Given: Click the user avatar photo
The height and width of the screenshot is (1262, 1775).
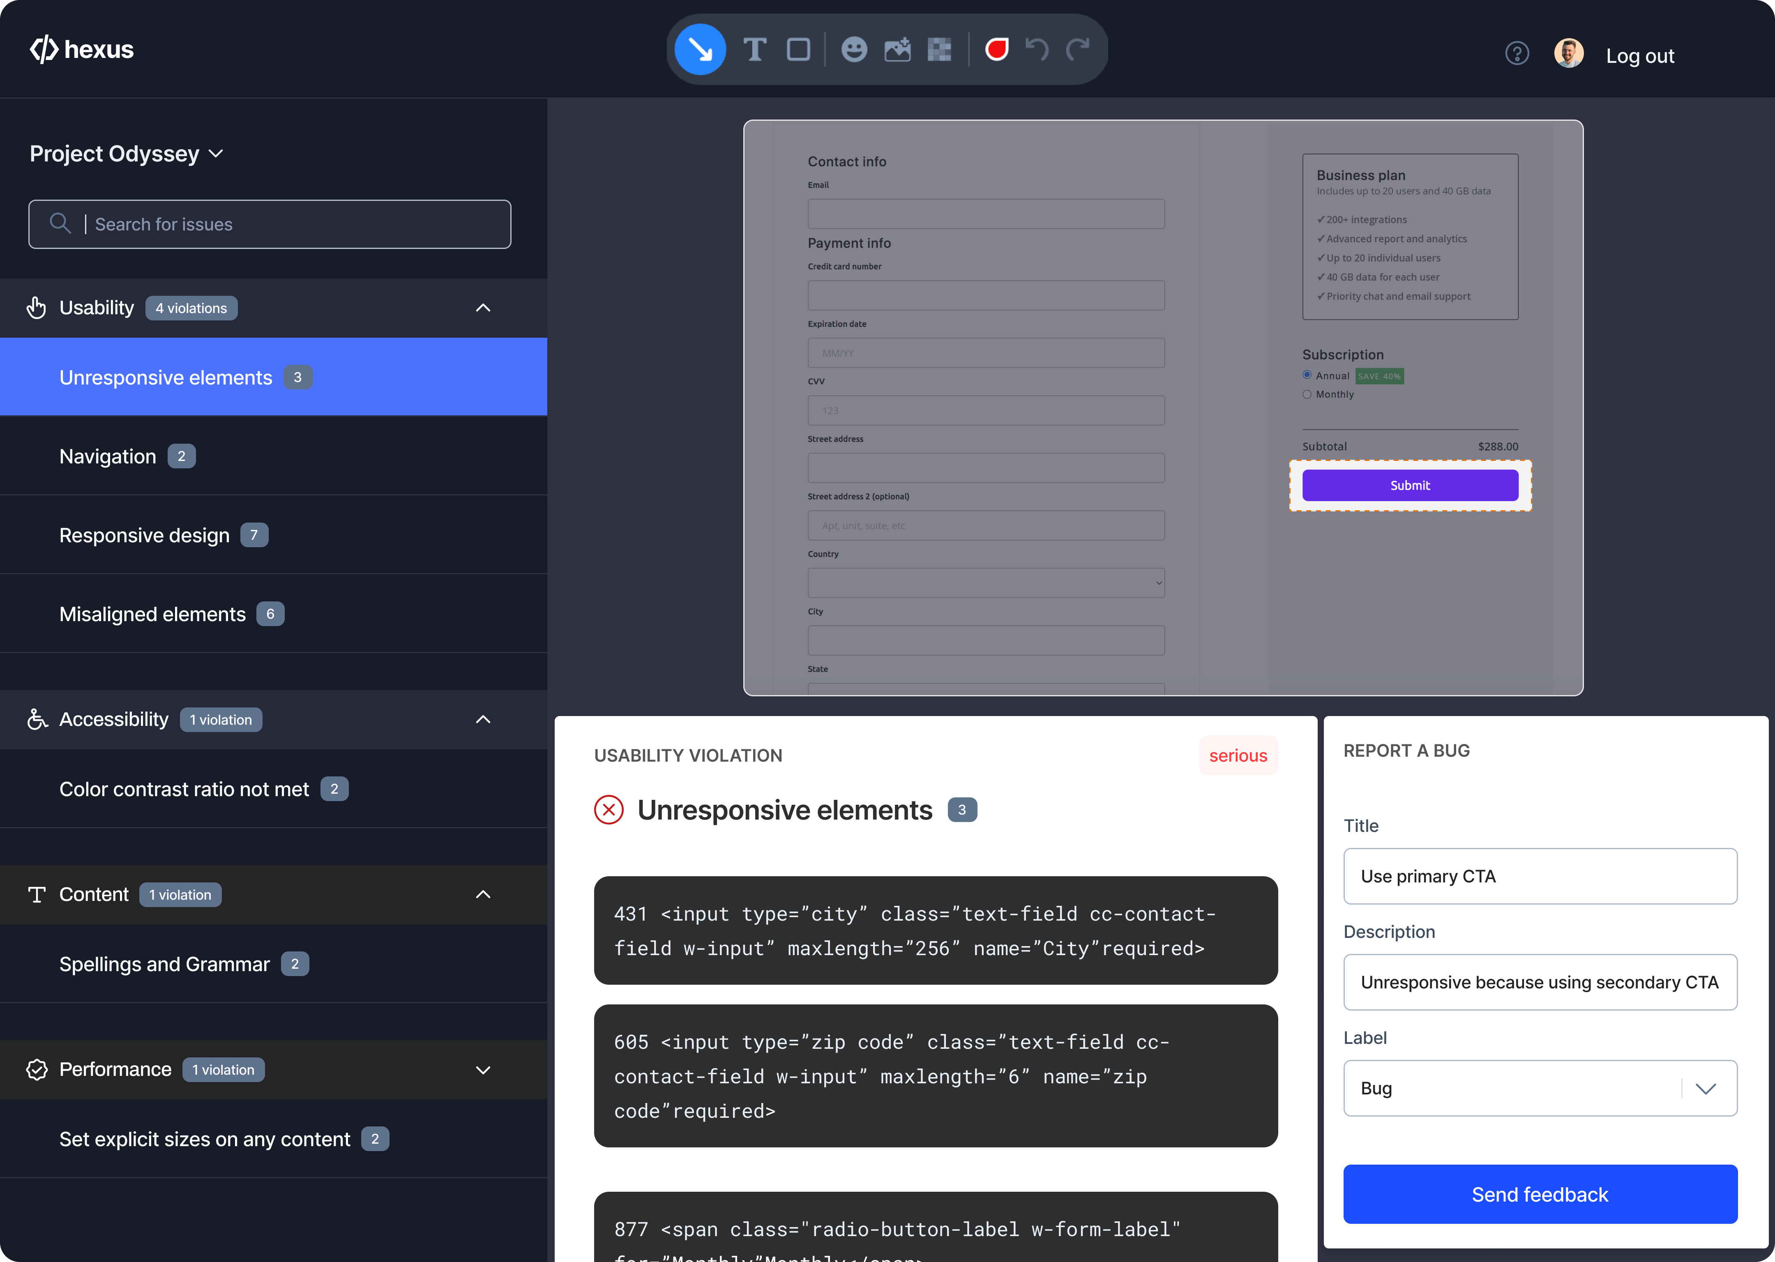Looking at the screenshot, I should coord(1569,54).
